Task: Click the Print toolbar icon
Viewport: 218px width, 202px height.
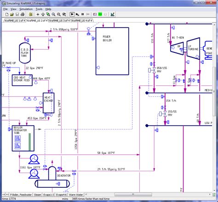Action: pos(23,14)
